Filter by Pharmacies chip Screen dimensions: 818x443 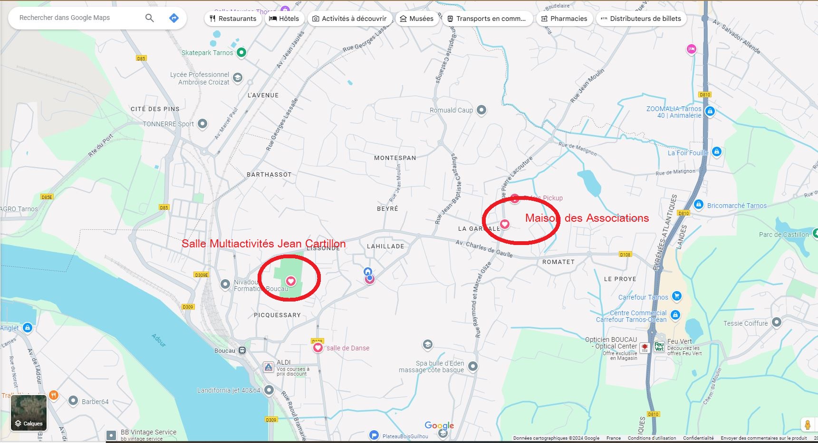coord(564,19)
